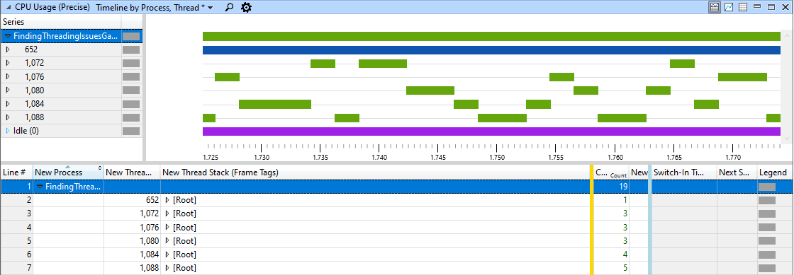Click New column header beside Count
This screenshot has width=794, height=275.
pos(639,172)
